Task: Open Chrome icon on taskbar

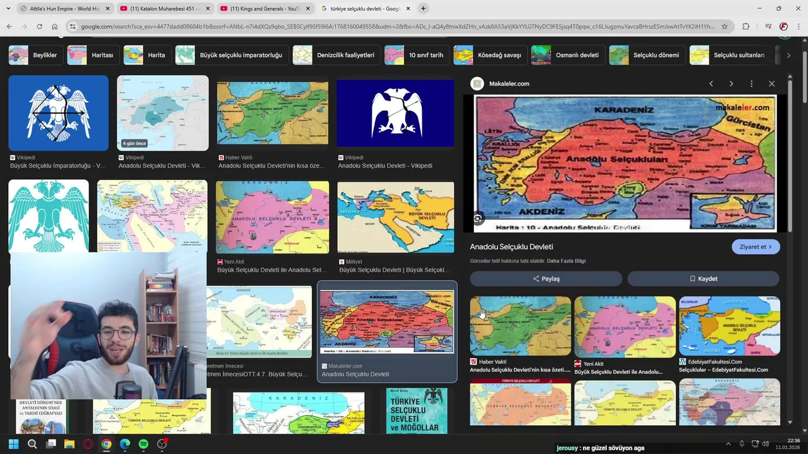Action: point(106,444)
